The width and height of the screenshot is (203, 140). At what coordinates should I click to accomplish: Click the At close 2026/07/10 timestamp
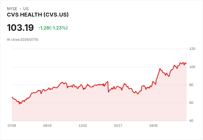click(x=23, y=40)
